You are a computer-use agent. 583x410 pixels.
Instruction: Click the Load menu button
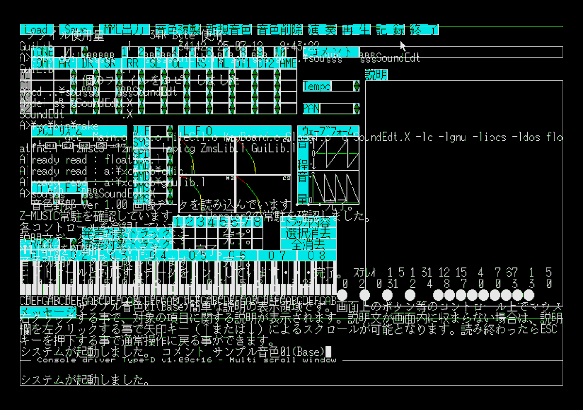tap(37, 30)
